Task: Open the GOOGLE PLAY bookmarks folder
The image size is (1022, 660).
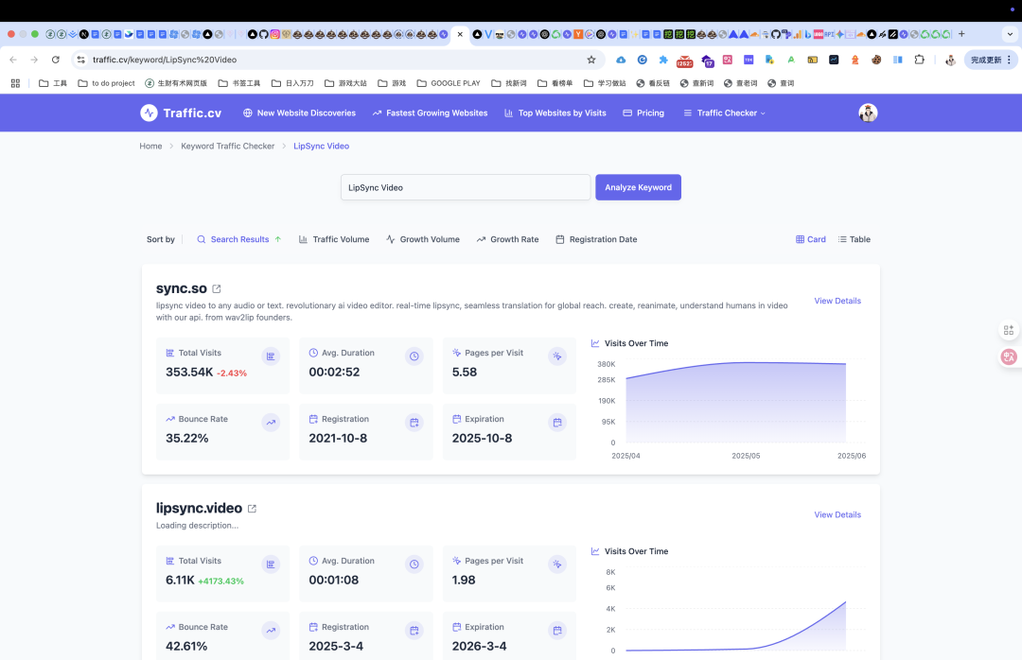Action: (449, 83)
